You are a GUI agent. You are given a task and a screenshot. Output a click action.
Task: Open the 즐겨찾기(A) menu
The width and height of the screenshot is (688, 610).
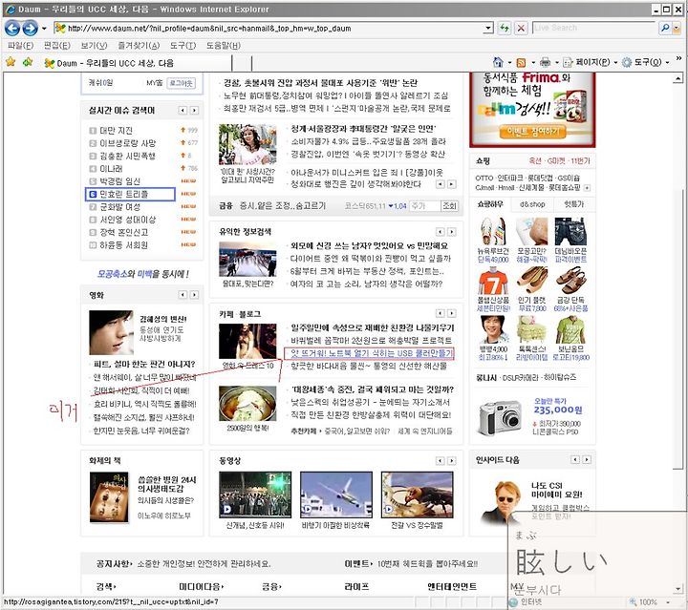pos(139,46)
